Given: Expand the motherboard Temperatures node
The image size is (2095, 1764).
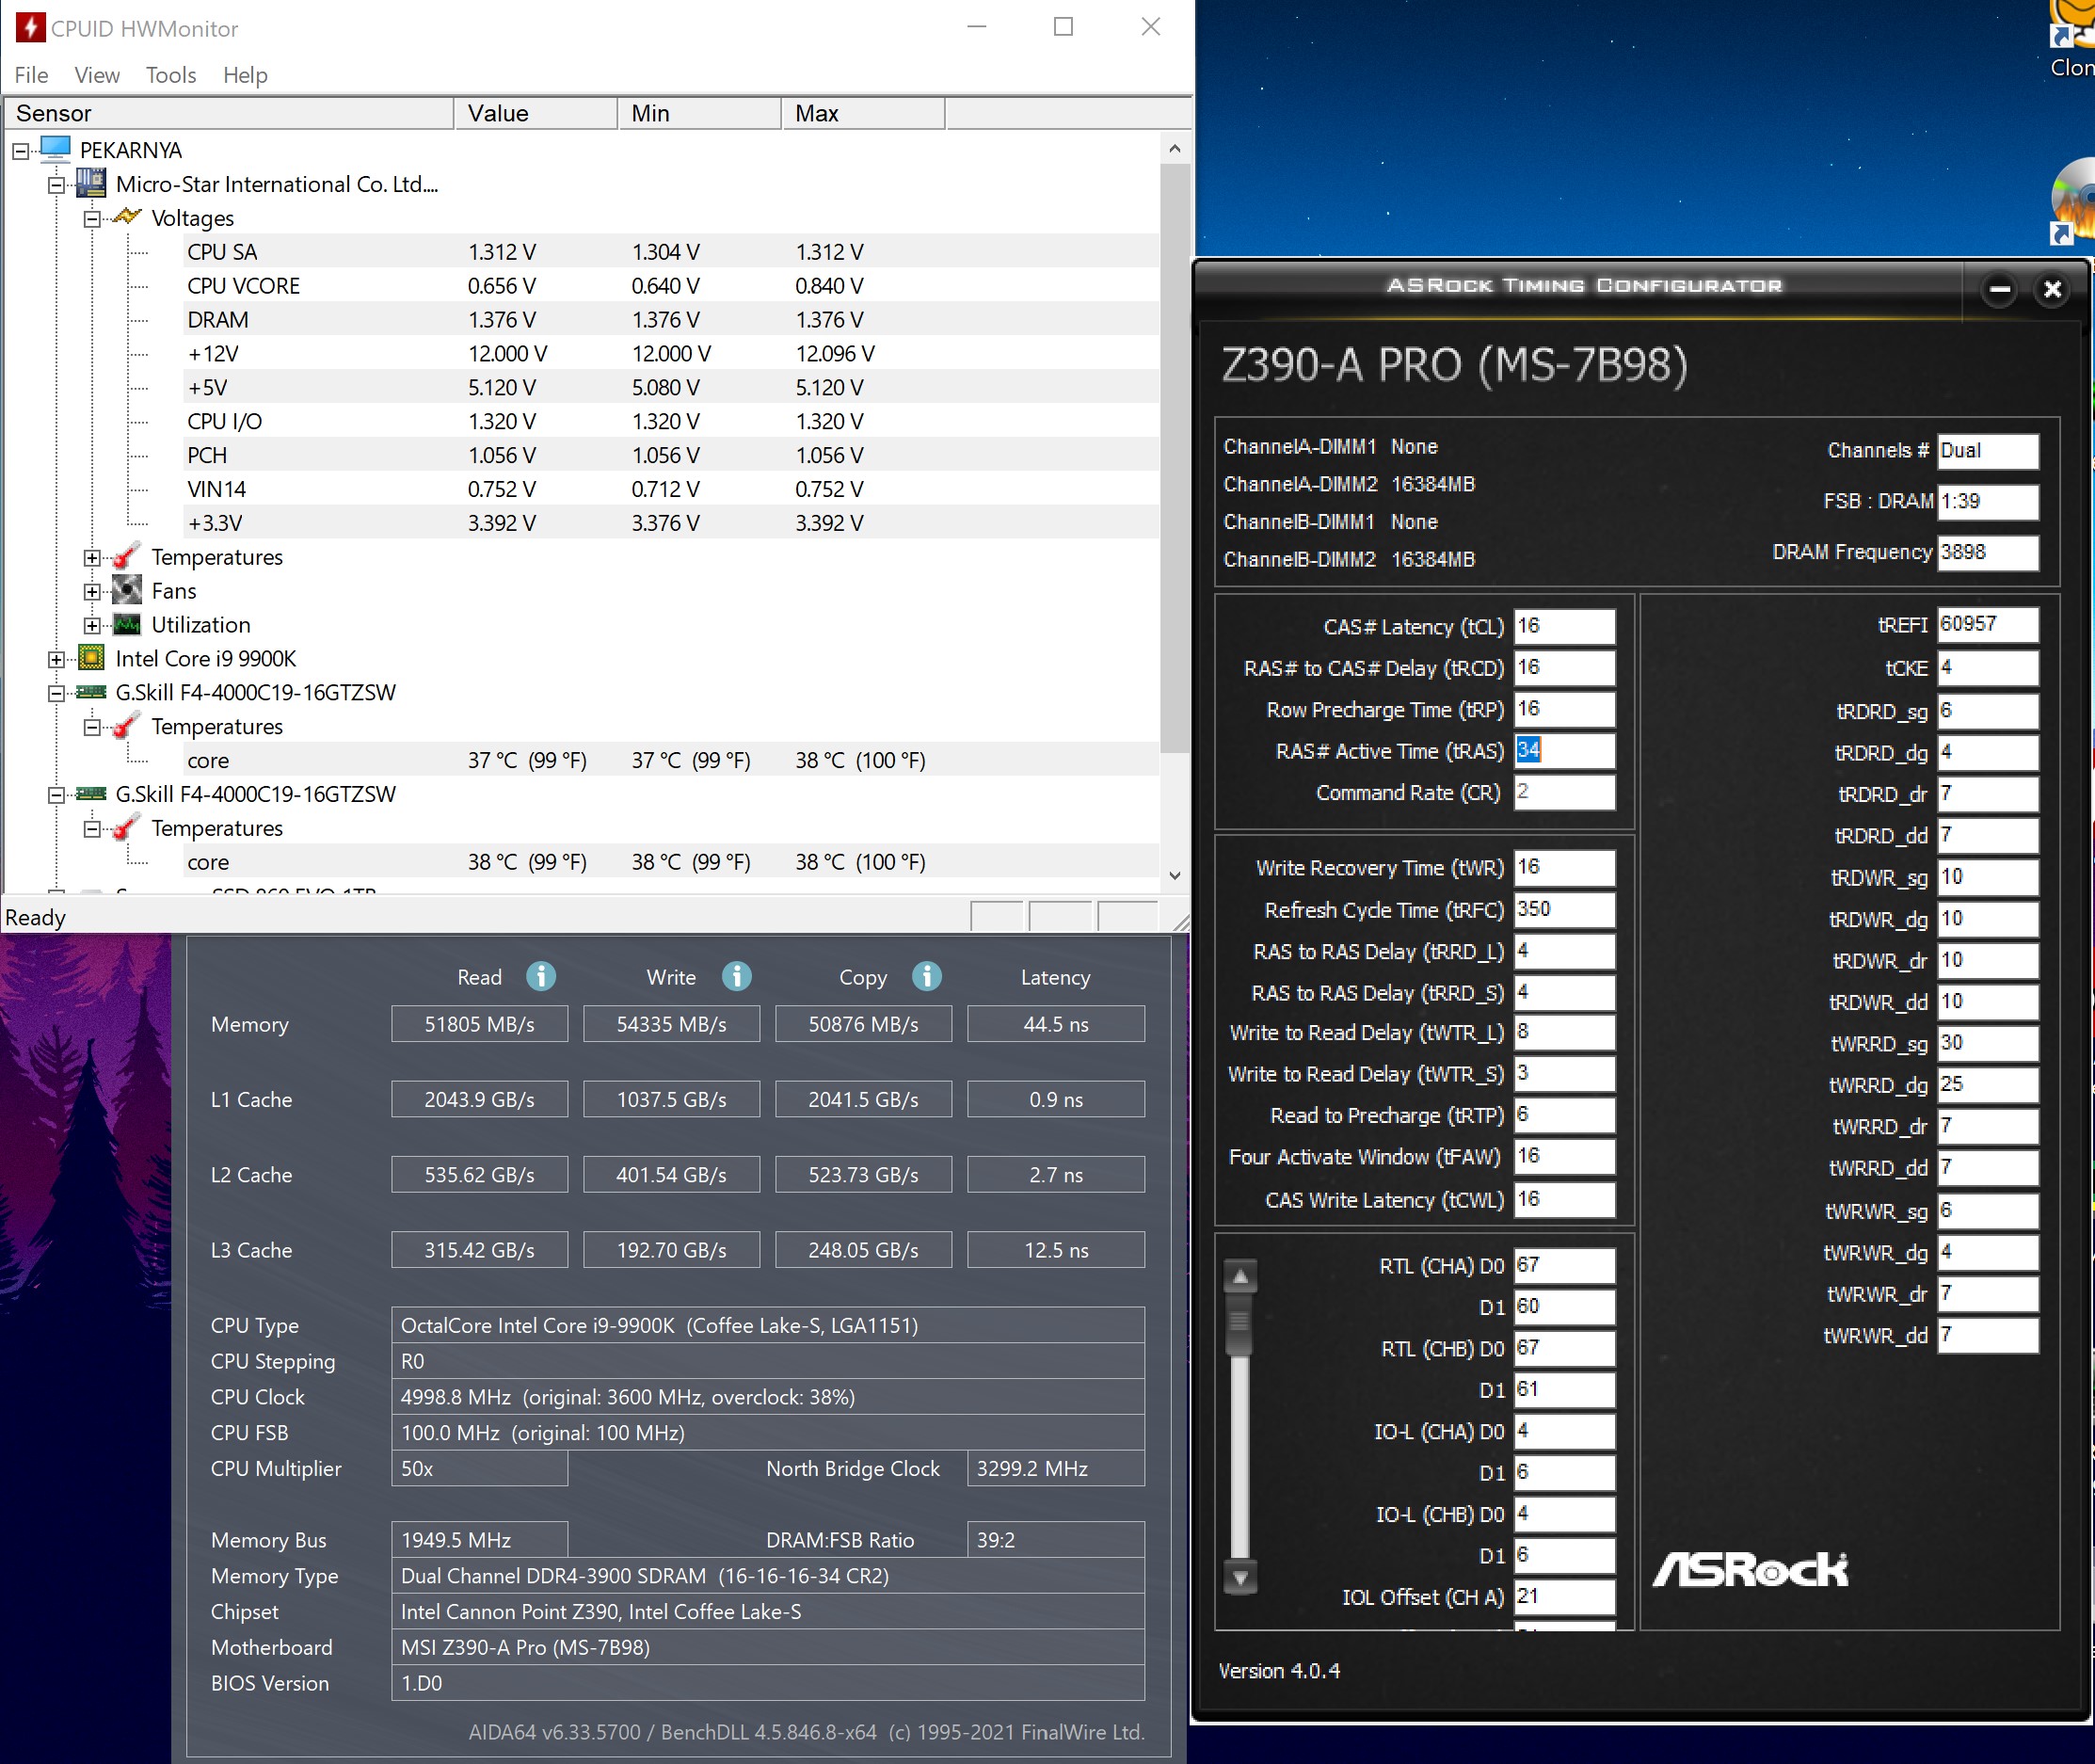Looking at the screenshot, I should point(92,557).
